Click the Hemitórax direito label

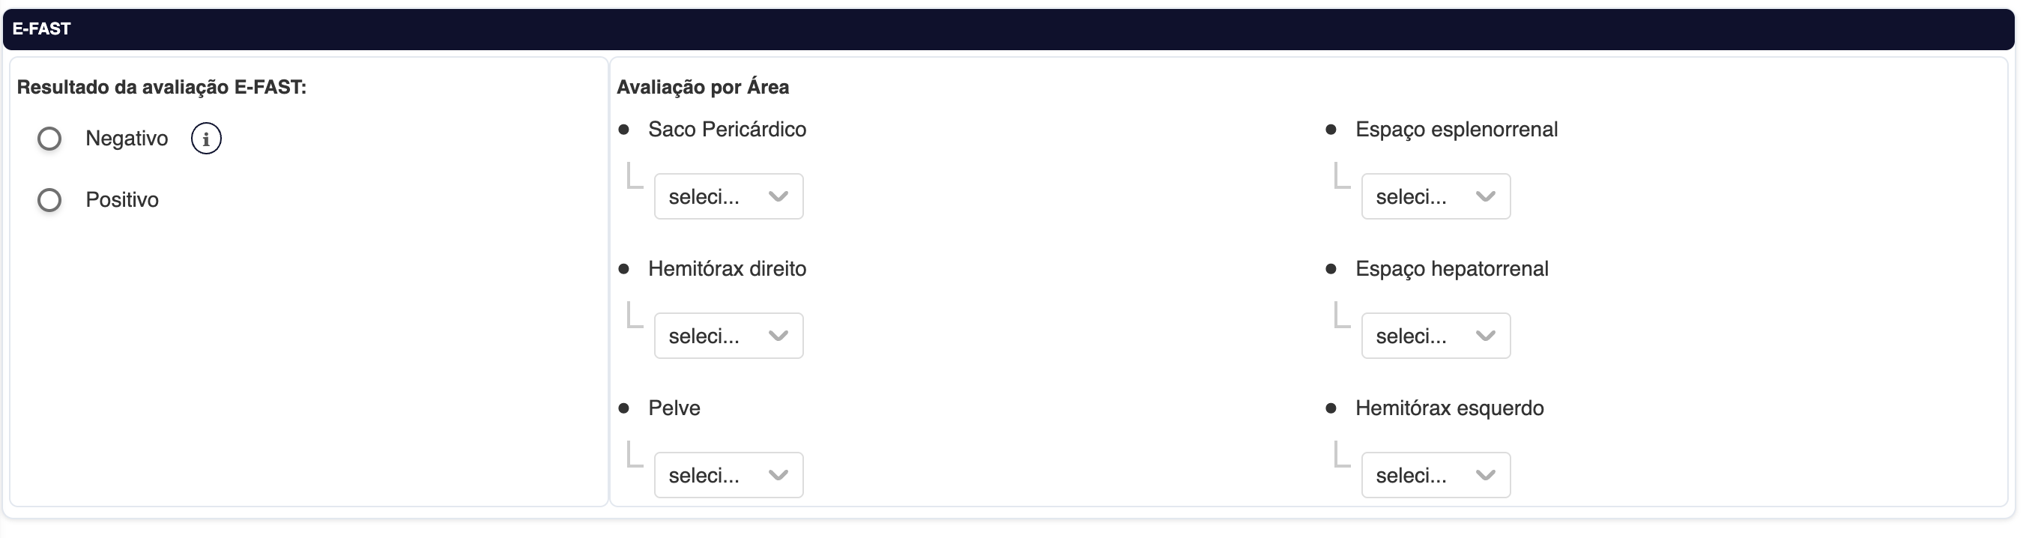[727, 269]
